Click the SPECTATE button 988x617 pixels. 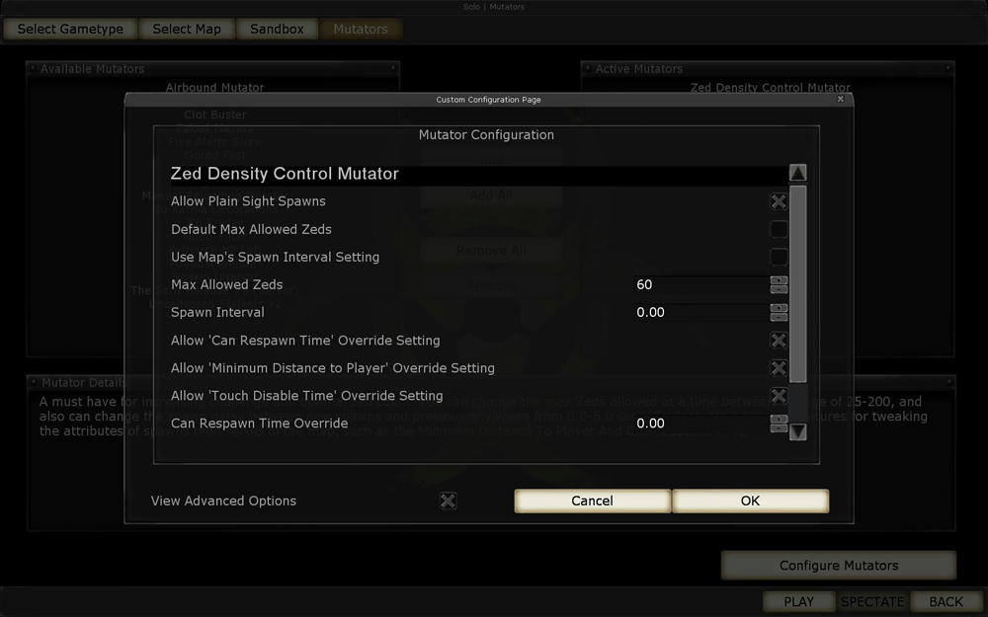pos(872,602)
